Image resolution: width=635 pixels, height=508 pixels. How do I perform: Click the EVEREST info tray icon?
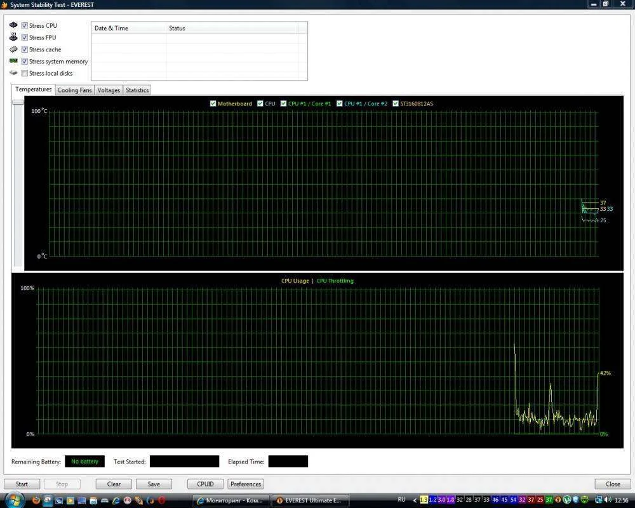point(558,500)
